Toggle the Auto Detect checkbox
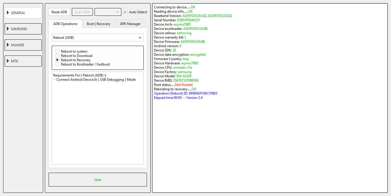The image size is (391, 196). tap(125, 12)
